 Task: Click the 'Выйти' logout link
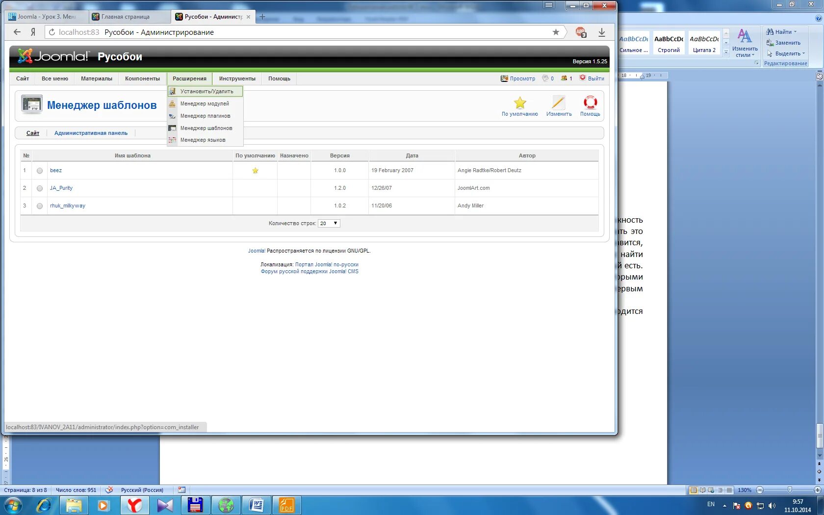592,78
